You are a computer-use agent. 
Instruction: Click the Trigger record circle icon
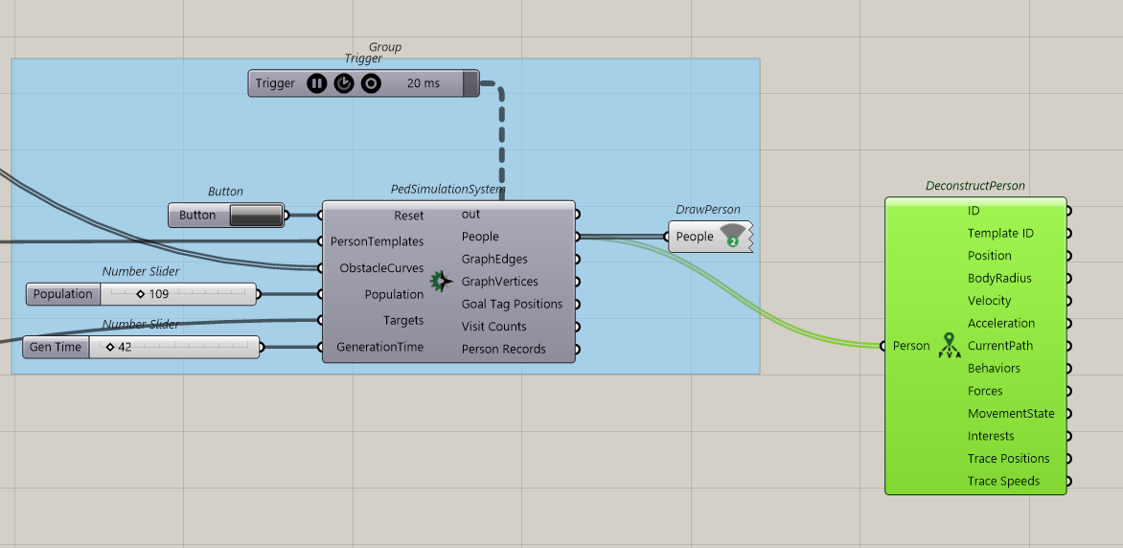coord(370,83)
